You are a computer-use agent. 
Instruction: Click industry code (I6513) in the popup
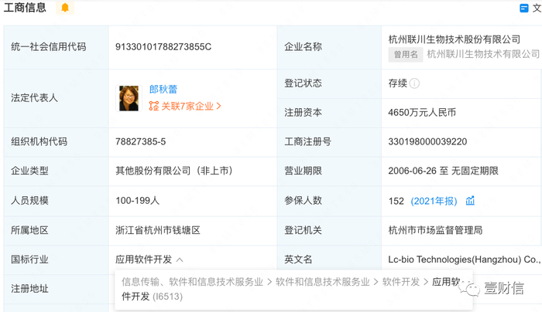point(167,297)
